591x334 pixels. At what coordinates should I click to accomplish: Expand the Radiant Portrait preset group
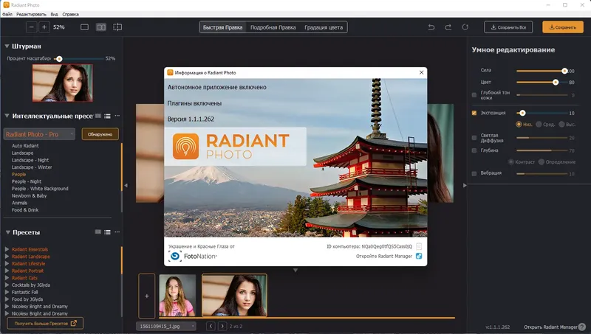[7, 271]
